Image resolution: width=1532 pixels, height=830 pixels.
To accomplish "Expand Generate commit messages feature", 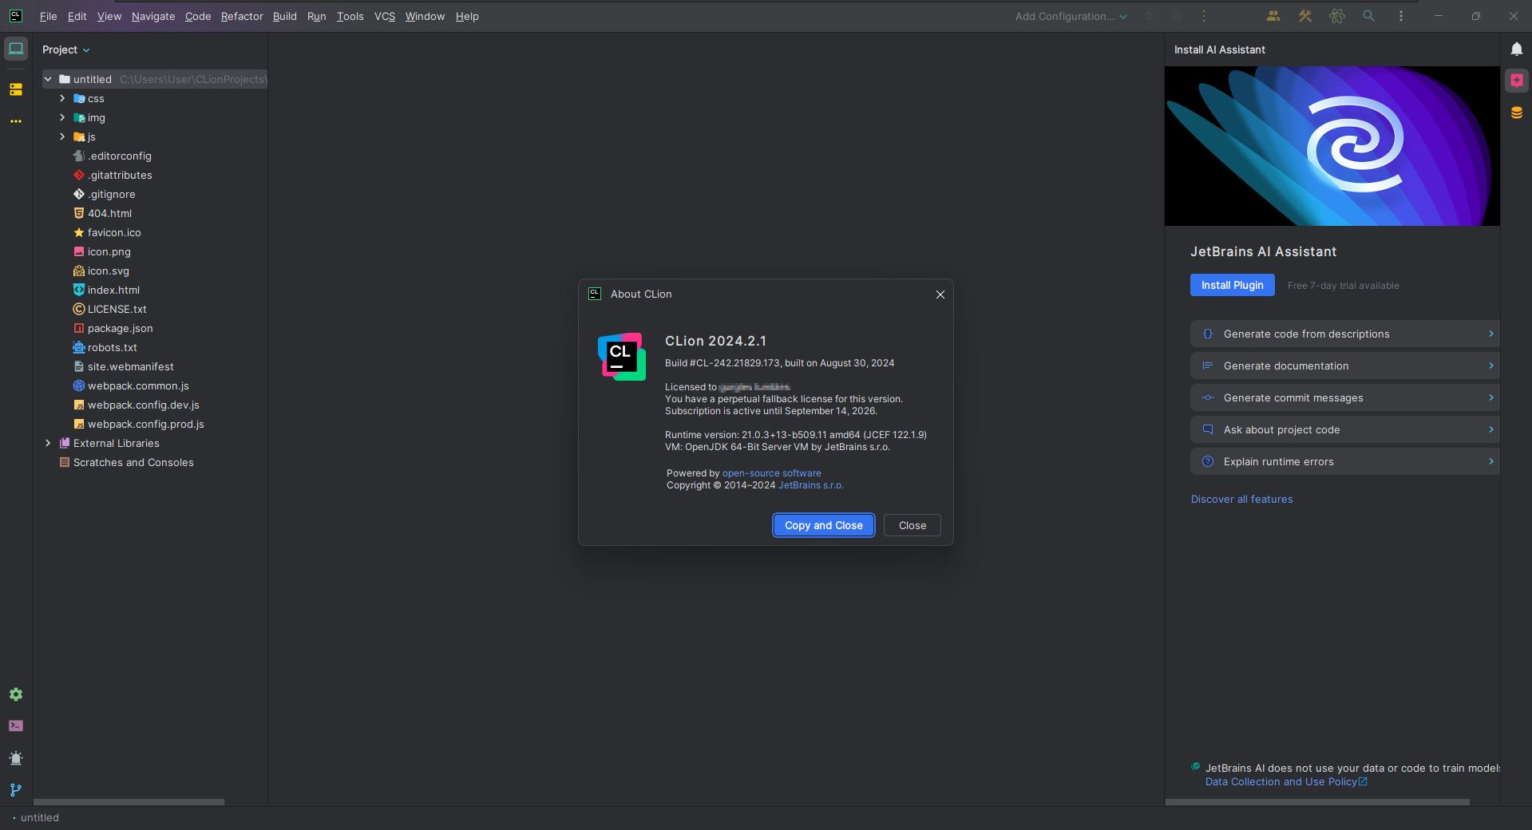I will [x=1344, y=397].
